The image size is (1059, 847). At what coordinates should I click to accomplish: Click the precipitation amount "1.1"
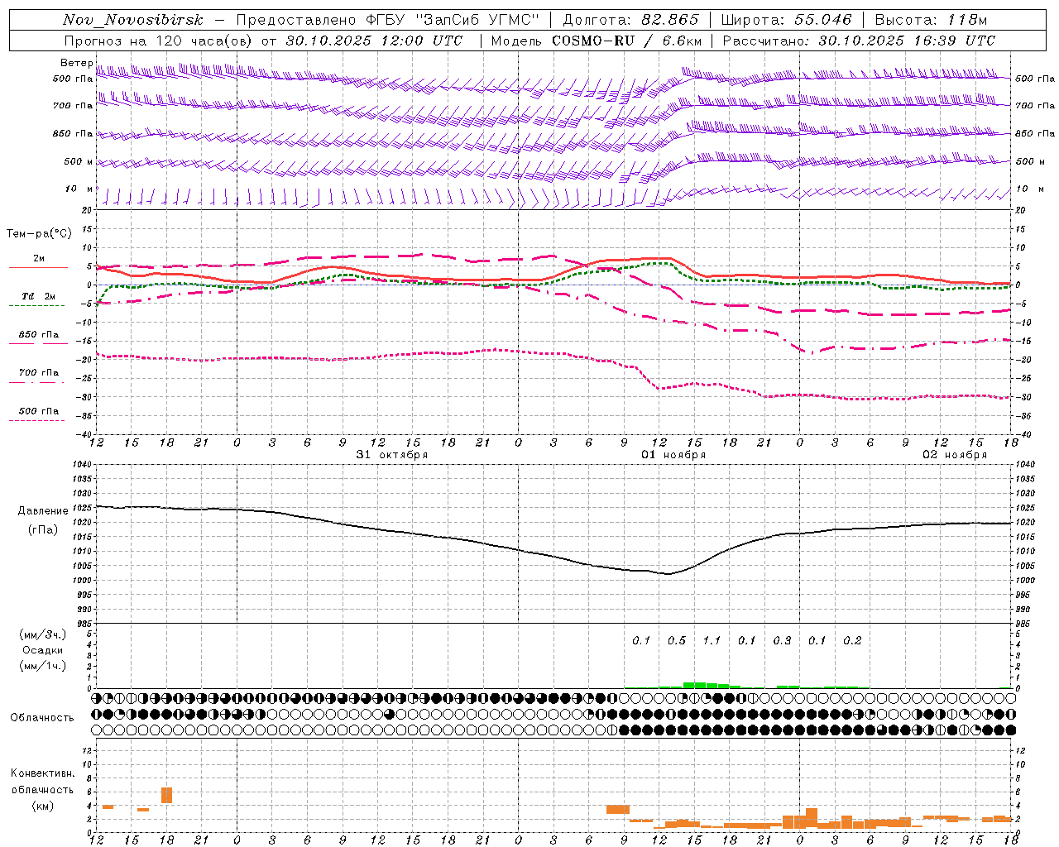pyautogui.click(x=712, y=640)
